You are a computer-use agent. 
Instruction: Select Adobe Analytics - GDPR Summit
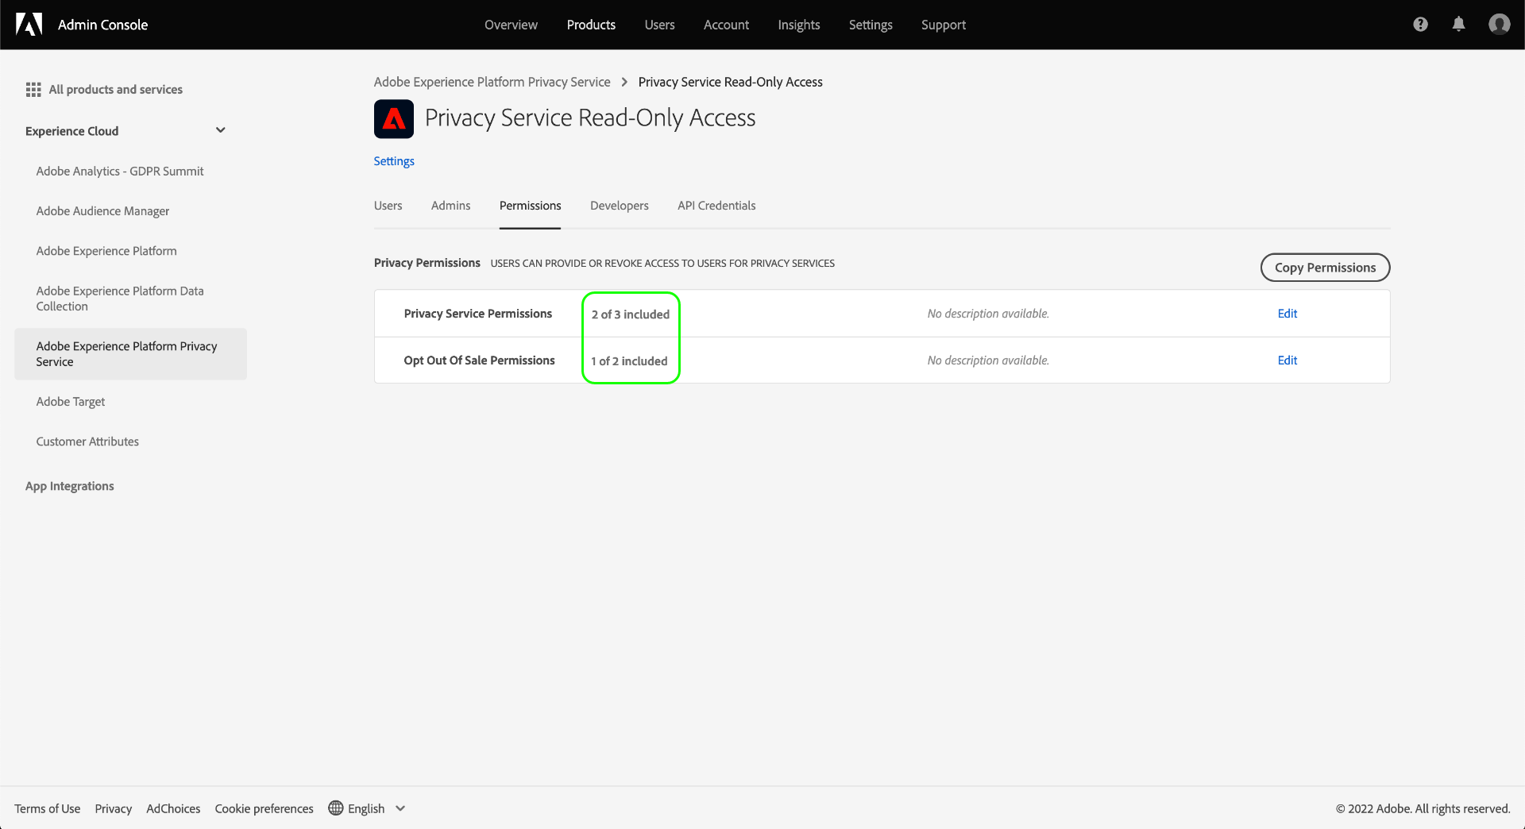coord(120,172)
